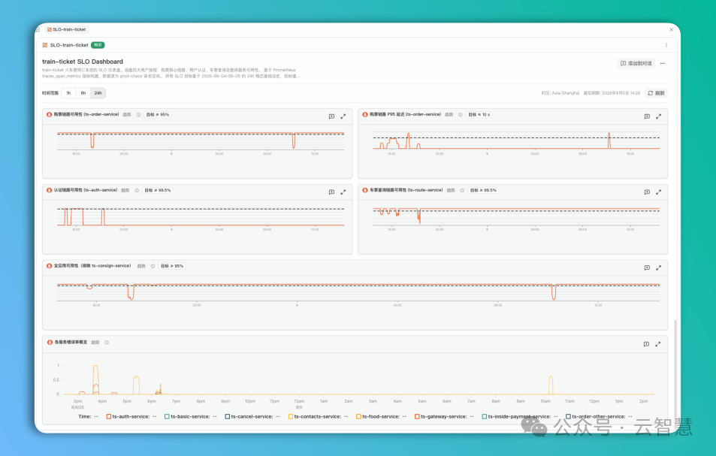This screenshot has height=456, width=716.
Task: Click the 目标 ≥ 95% tag on 全应用可用性
Action: pyautogui.click(x=172, y=266)
